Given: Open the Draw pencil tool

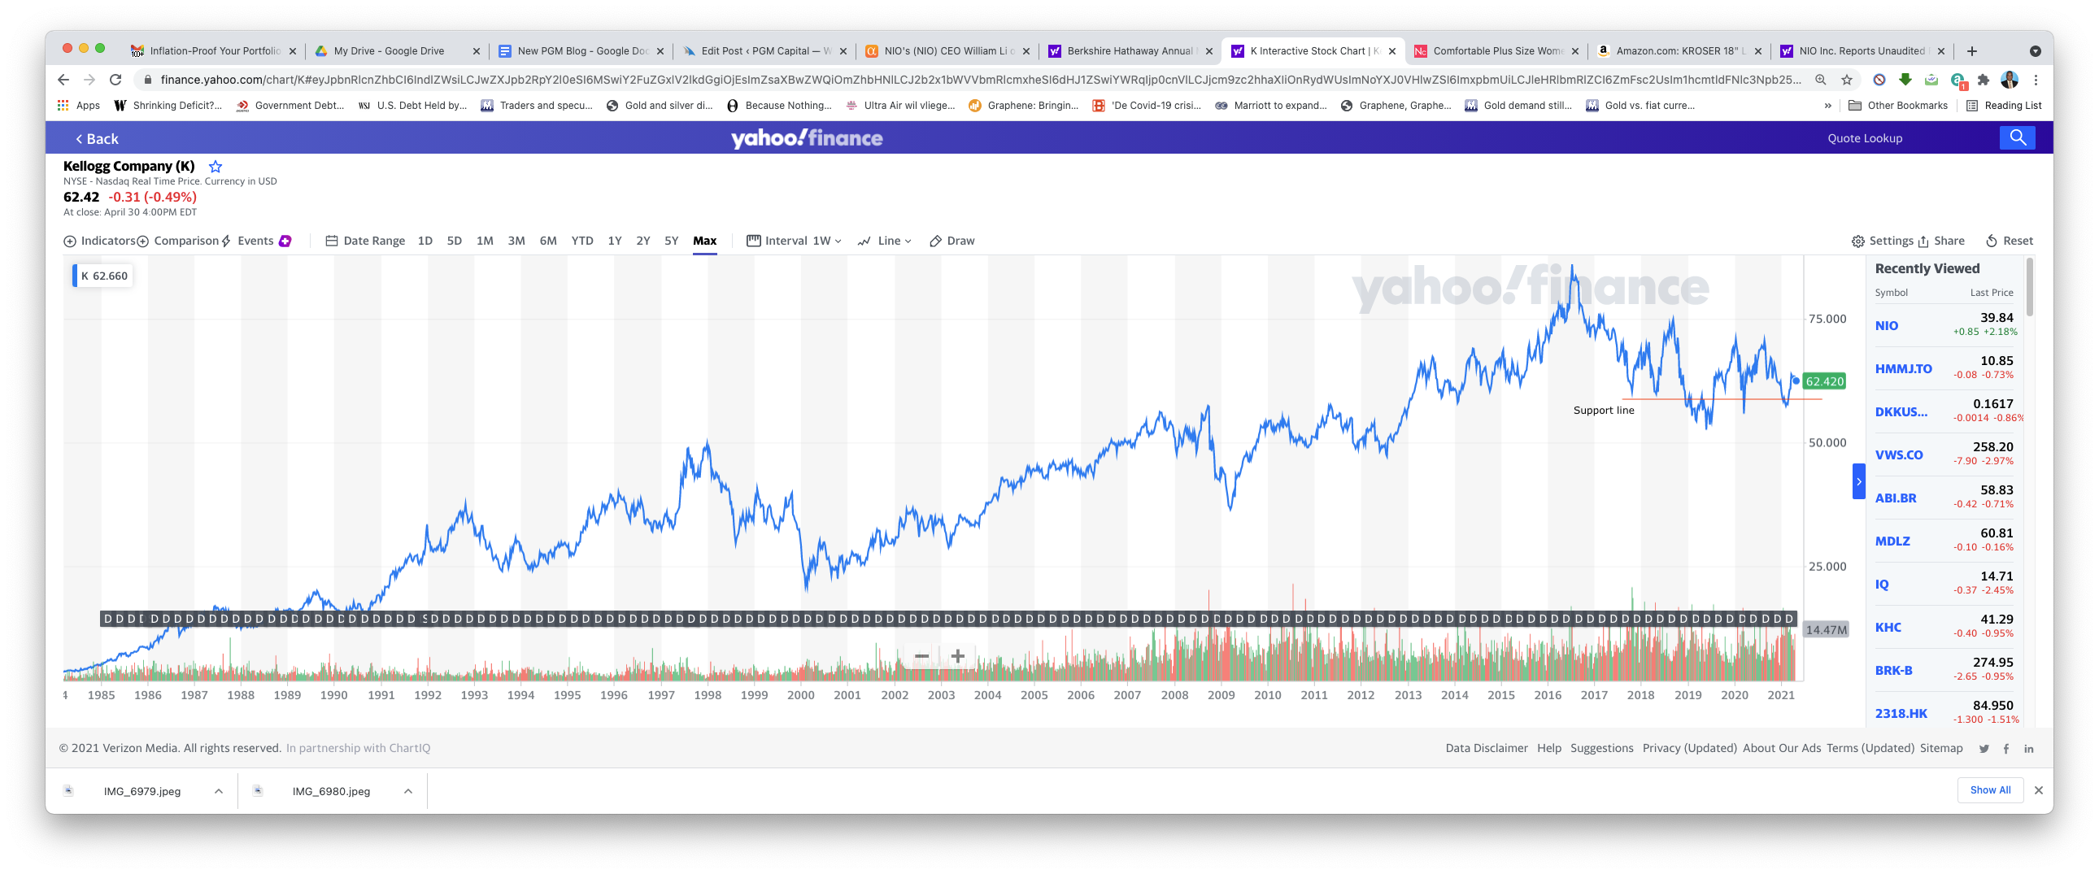Looking at the screenshot, I should tap(952, 241).
